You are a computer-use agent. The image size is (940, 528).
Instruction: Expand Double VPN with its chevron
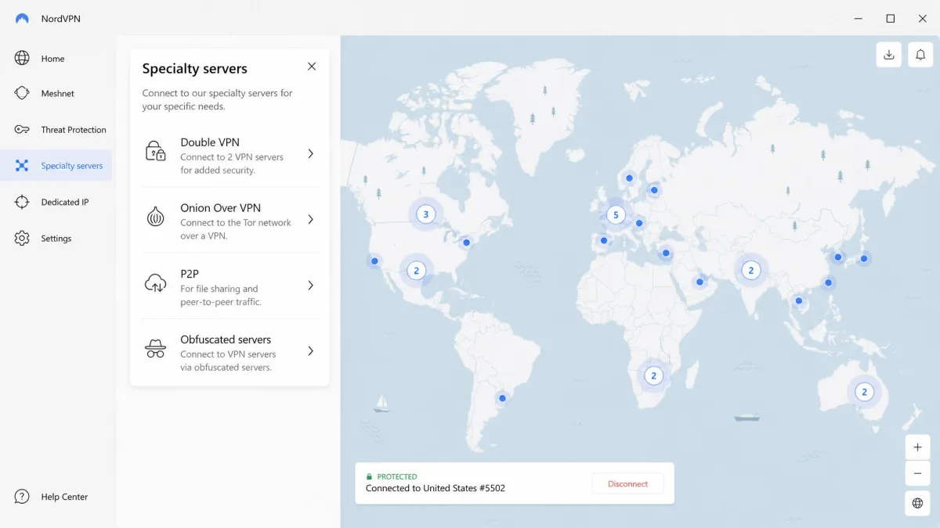tap(310, 153)
